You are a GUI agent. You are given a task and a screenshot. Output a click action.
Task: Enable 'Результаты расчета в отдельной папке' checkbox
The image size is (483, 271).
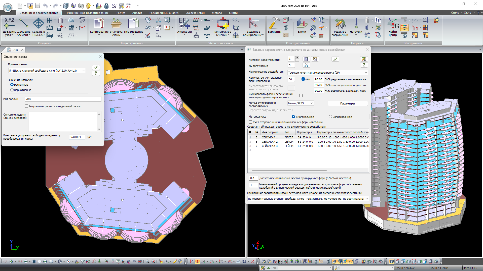pos(26,106)
